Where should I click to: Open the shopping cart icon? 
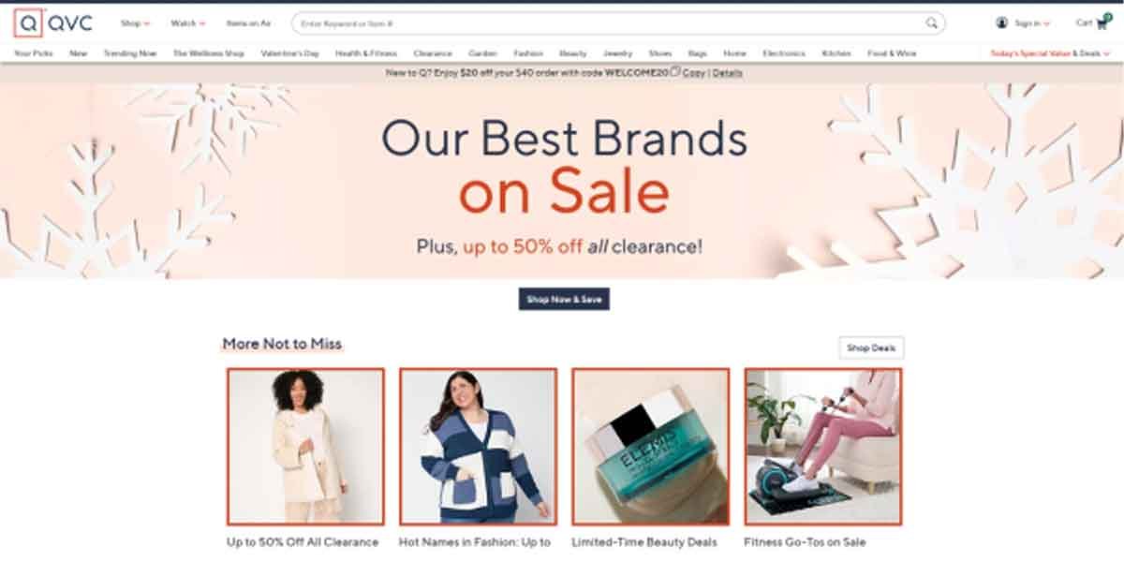tap(1102, 22)
